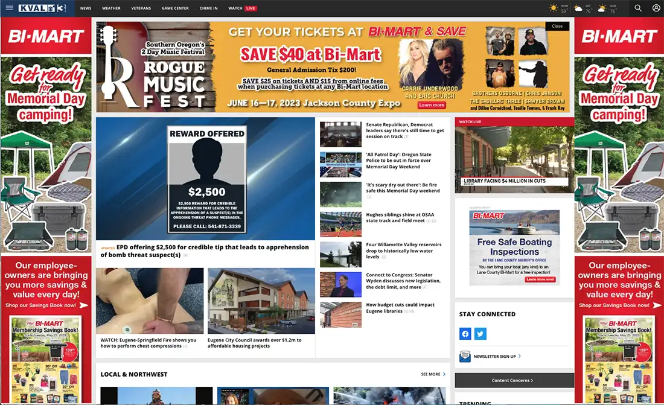Viewport: 664px width, 405px height.
Task: Open the Weather menu item
Action: coord(111,8)
